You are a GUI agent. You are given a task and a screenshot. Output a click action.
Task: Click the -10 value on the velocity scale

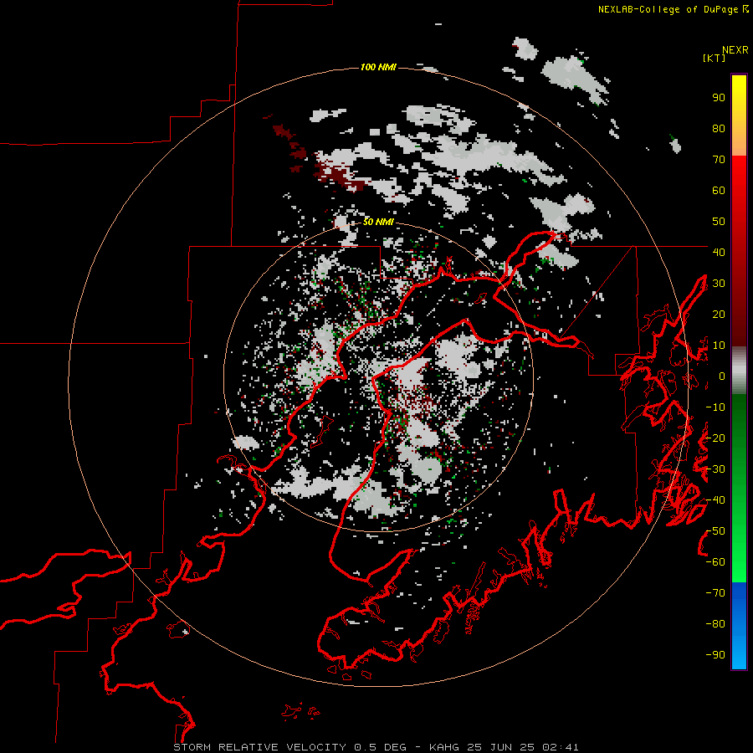pyautogui.click(x=715, y=407)
